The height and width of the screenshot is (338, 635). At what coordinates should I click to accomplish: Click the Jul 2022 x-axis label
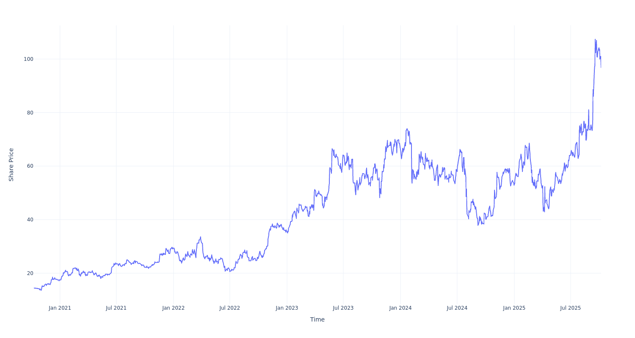(x=229, y=308)
